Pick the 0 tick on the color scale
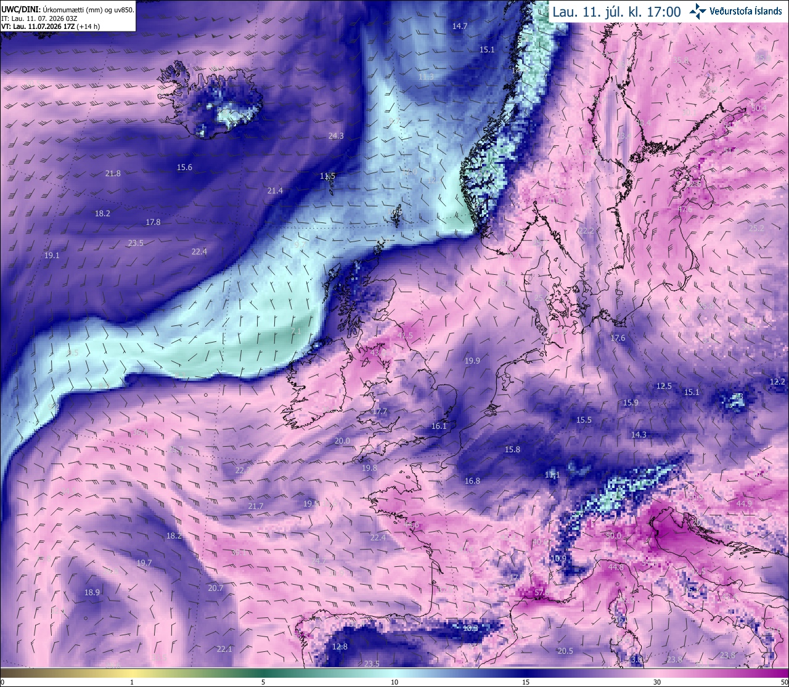Image resolution: width=789 pixels, height=687 pixels. click(2, 682)
